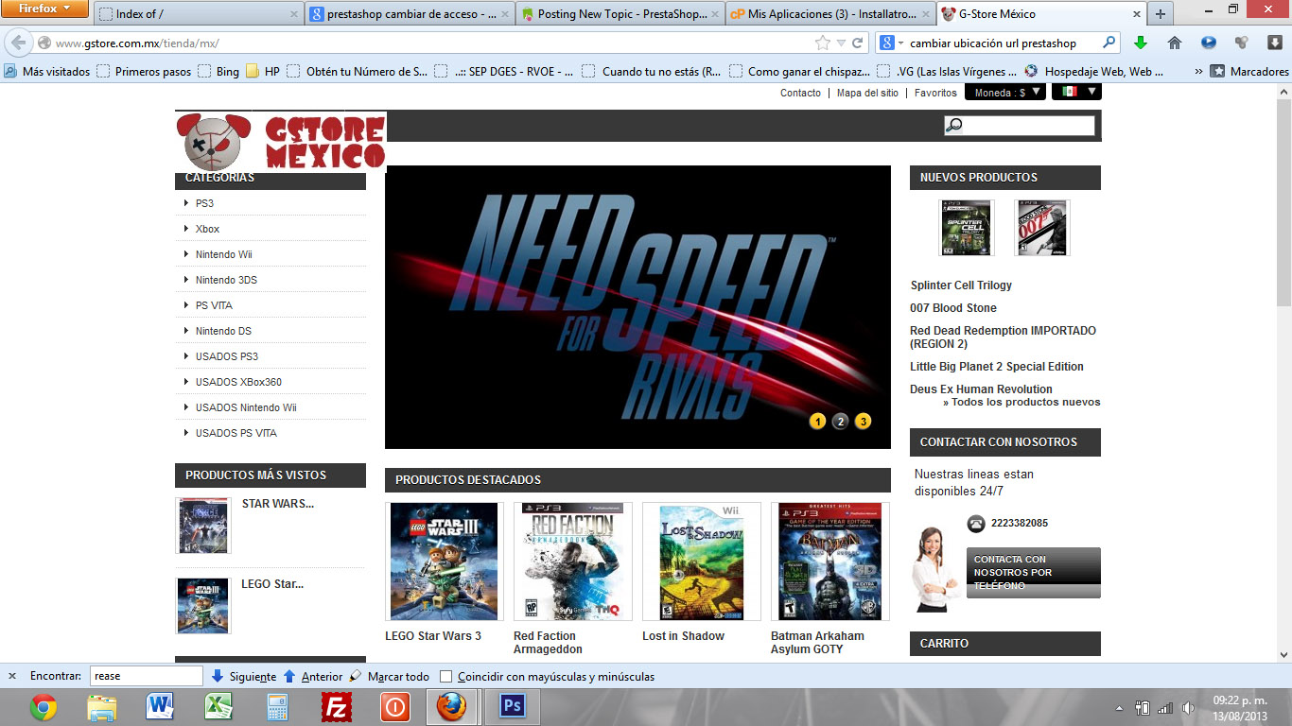Viewport: 1292px width, 726px height.
Task: Click Contacta con nosotros por teléfono button
Action: (1033, 573)
